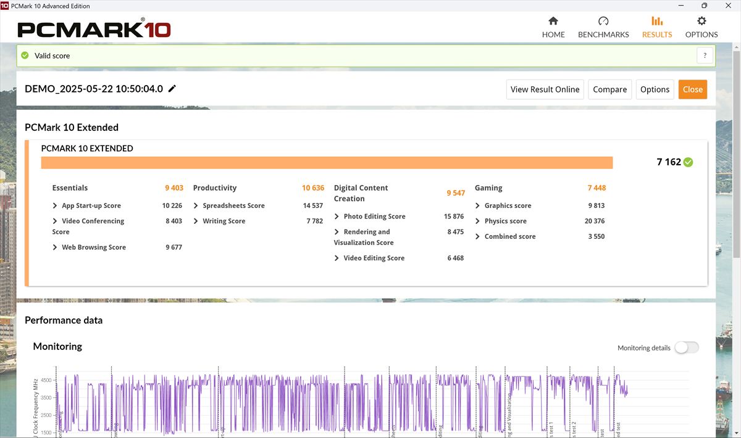Click the PCMARK 10 EXTENDED card title
The width and height of the screenshot is (741, 438).
tap(87, 148)
